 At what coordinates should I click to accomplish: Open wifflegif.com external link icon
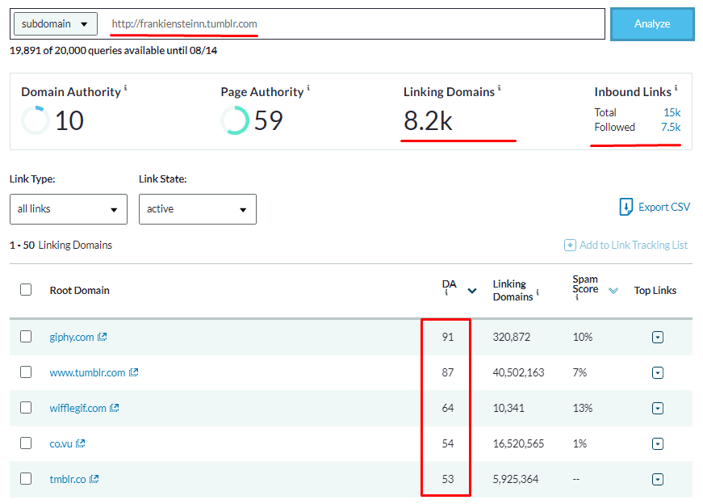click(115, 408)
